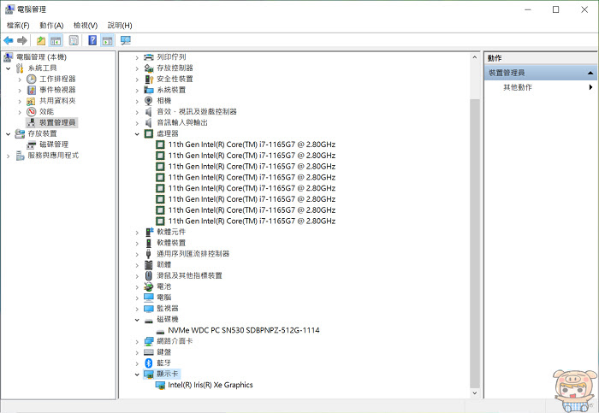Click the Properties sheet icon in the toolbar
599x413 pixels.
(74, 40)
